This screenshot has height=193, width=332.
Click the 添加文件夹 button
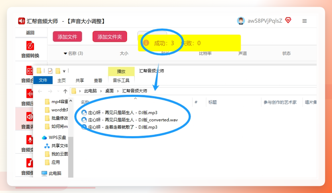point(110,37)
